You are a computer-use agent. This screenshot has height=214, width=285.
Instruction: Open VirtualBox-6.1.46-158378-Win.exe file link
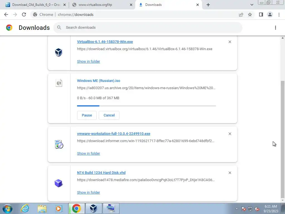pyautogui.click(x=105, y=42)
